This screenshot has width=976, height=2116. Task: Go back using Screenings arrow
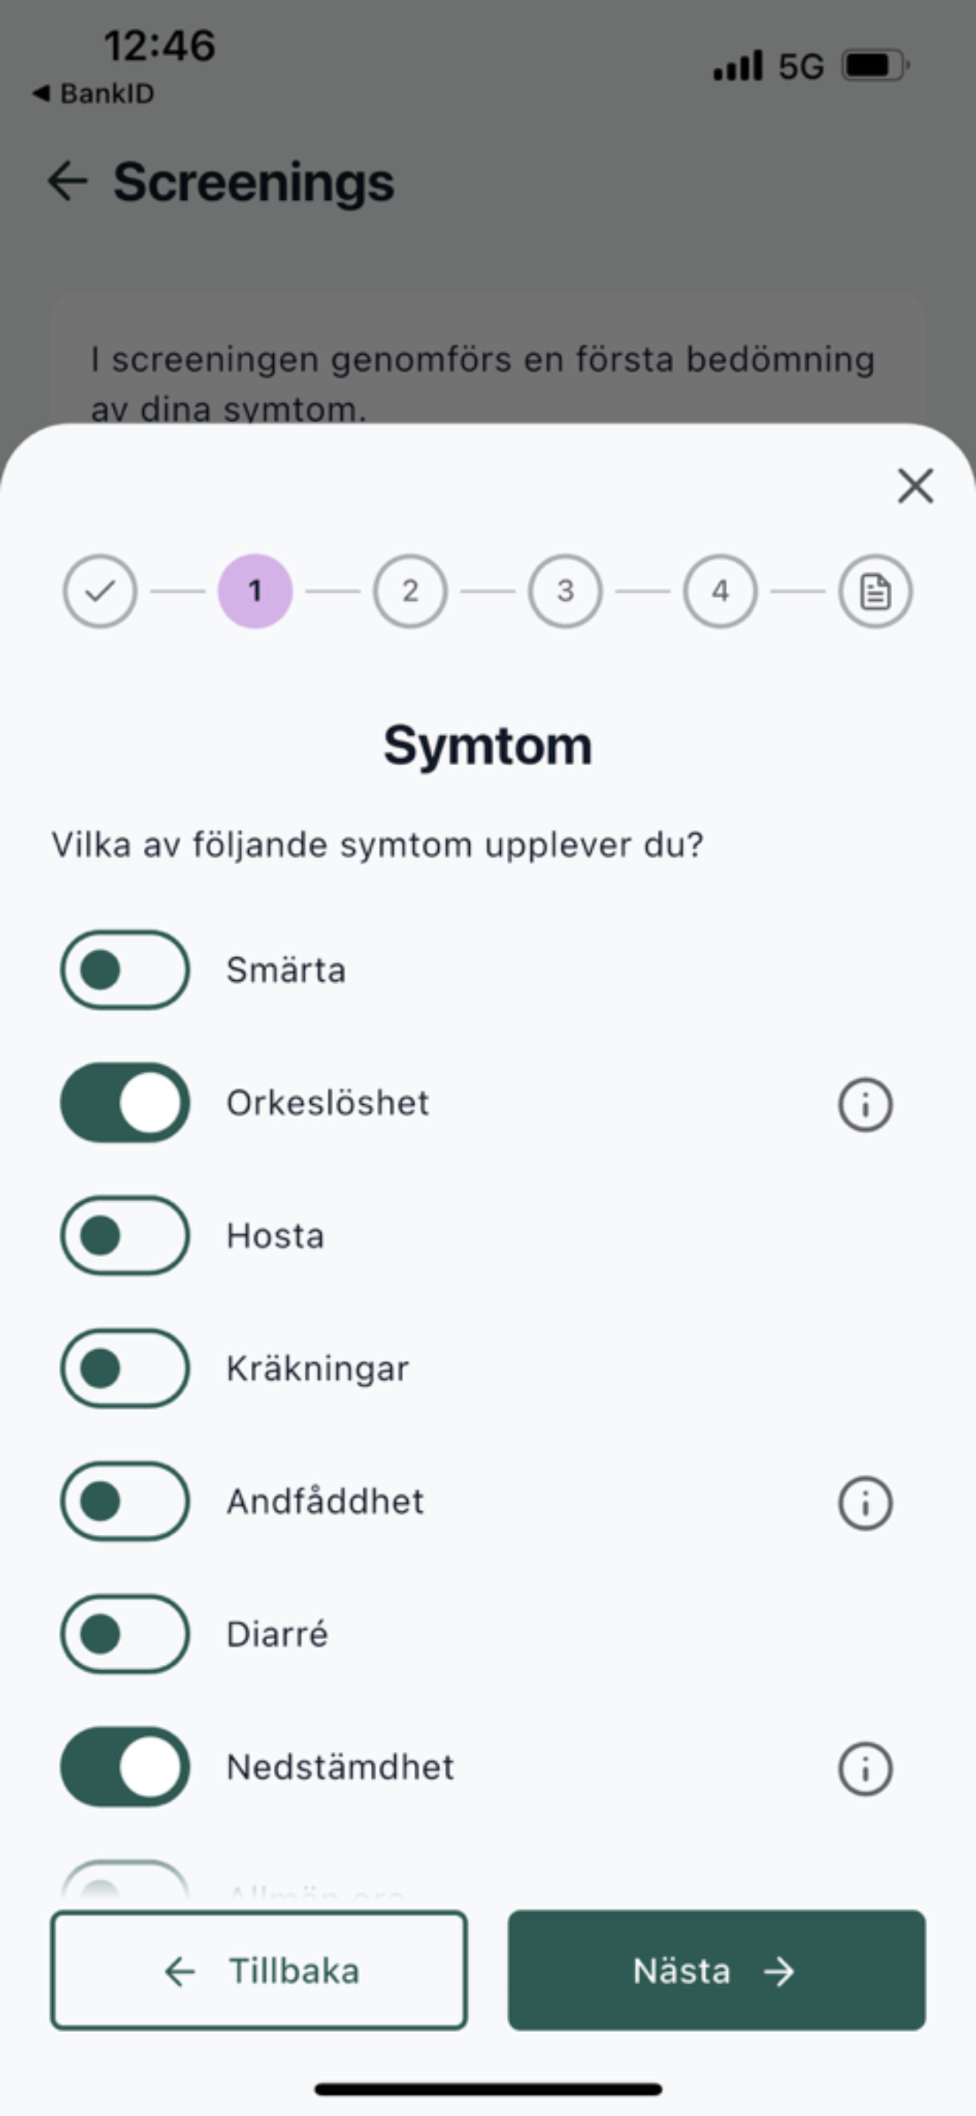(67, 181)
